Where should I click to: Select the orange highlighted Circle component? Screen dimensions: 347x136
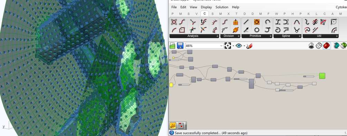coord(257,22)
